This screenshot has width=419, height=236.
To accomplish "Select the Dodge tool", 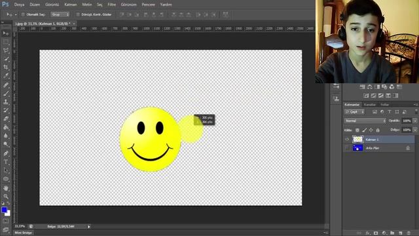I will coord(6,144).
